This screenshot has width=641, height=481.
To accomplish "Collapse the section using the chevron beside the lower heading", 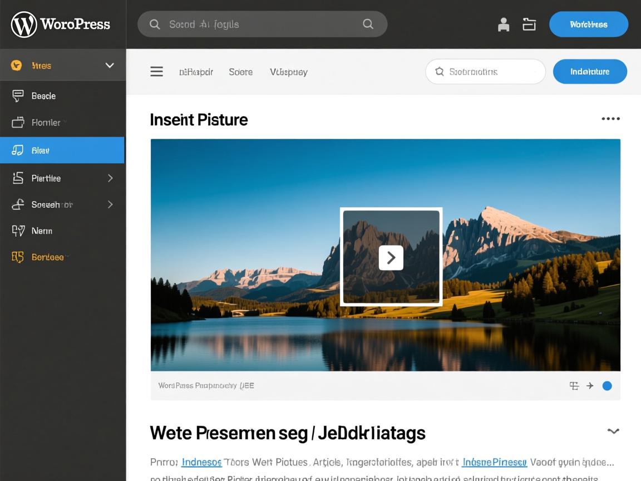I will pyautogui.click(x=613, y=431).
